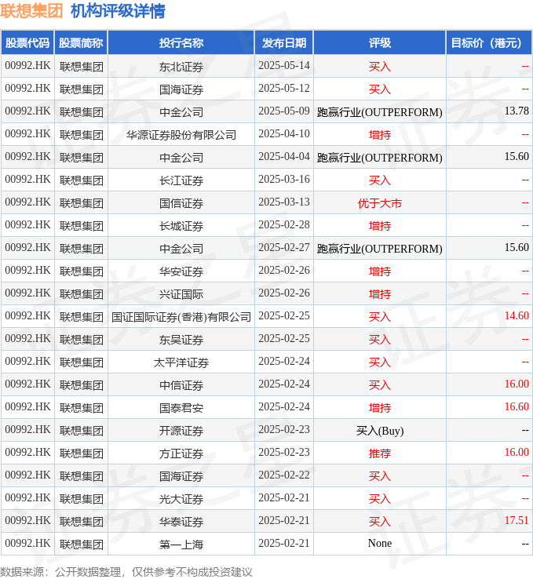Select the 国信证券 cell
This screenshot has height=579, width=533.
tap(181, 203)
